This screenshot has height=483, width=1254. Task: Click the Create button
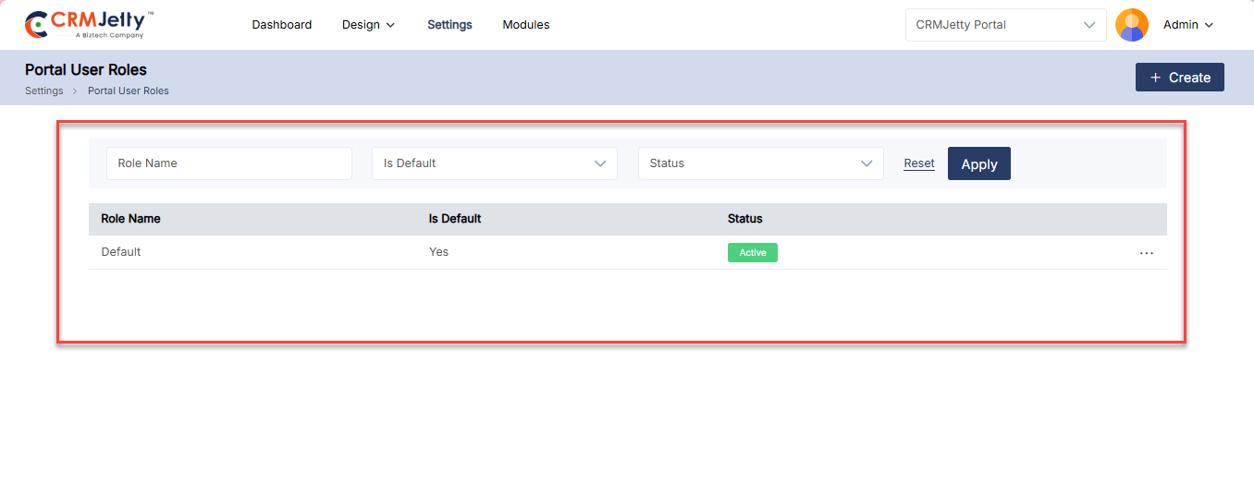click(1179, 78)
